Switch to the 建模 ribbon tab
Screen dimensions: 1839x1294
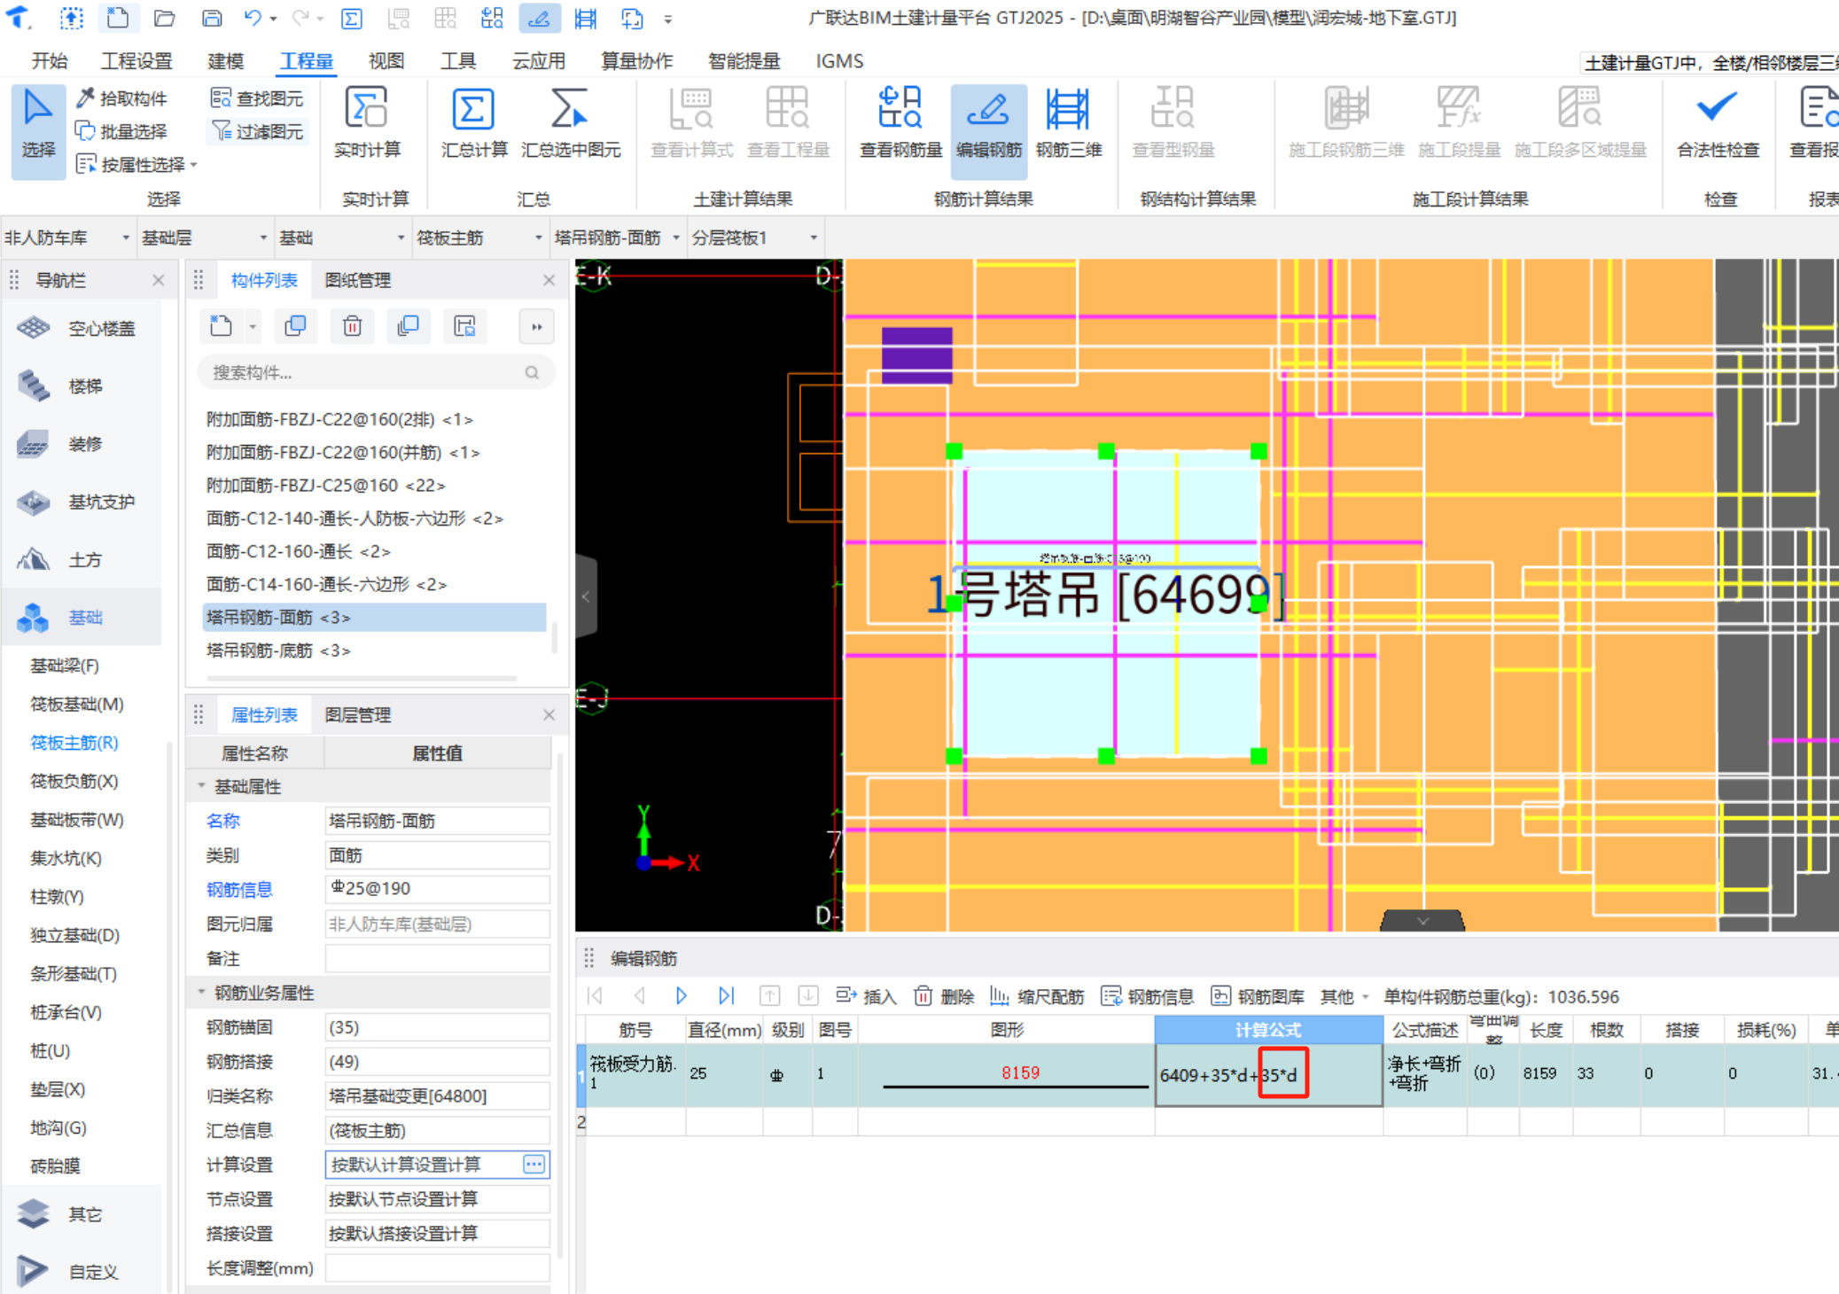point(225,60)
